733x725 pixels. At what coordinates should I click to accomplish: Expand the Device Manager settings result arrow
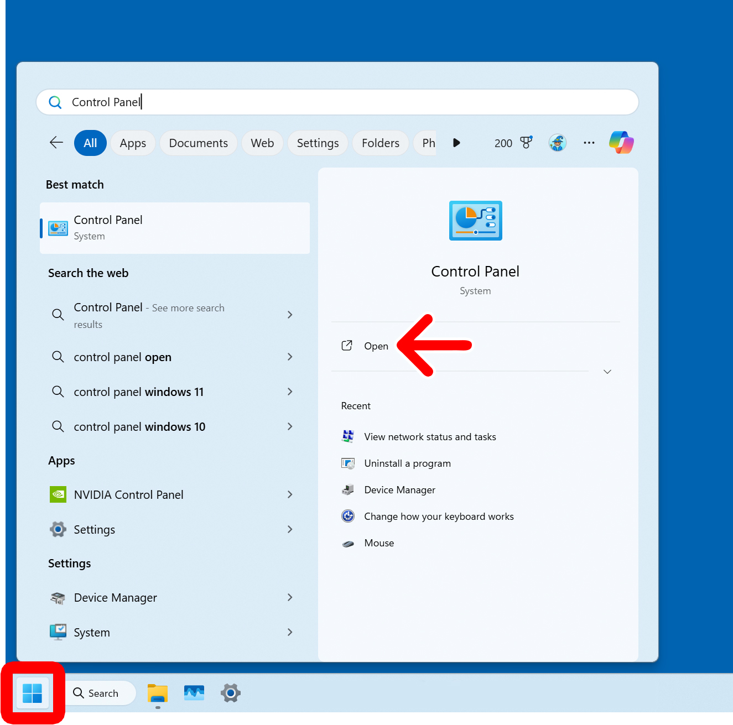[x=290, y=597]
